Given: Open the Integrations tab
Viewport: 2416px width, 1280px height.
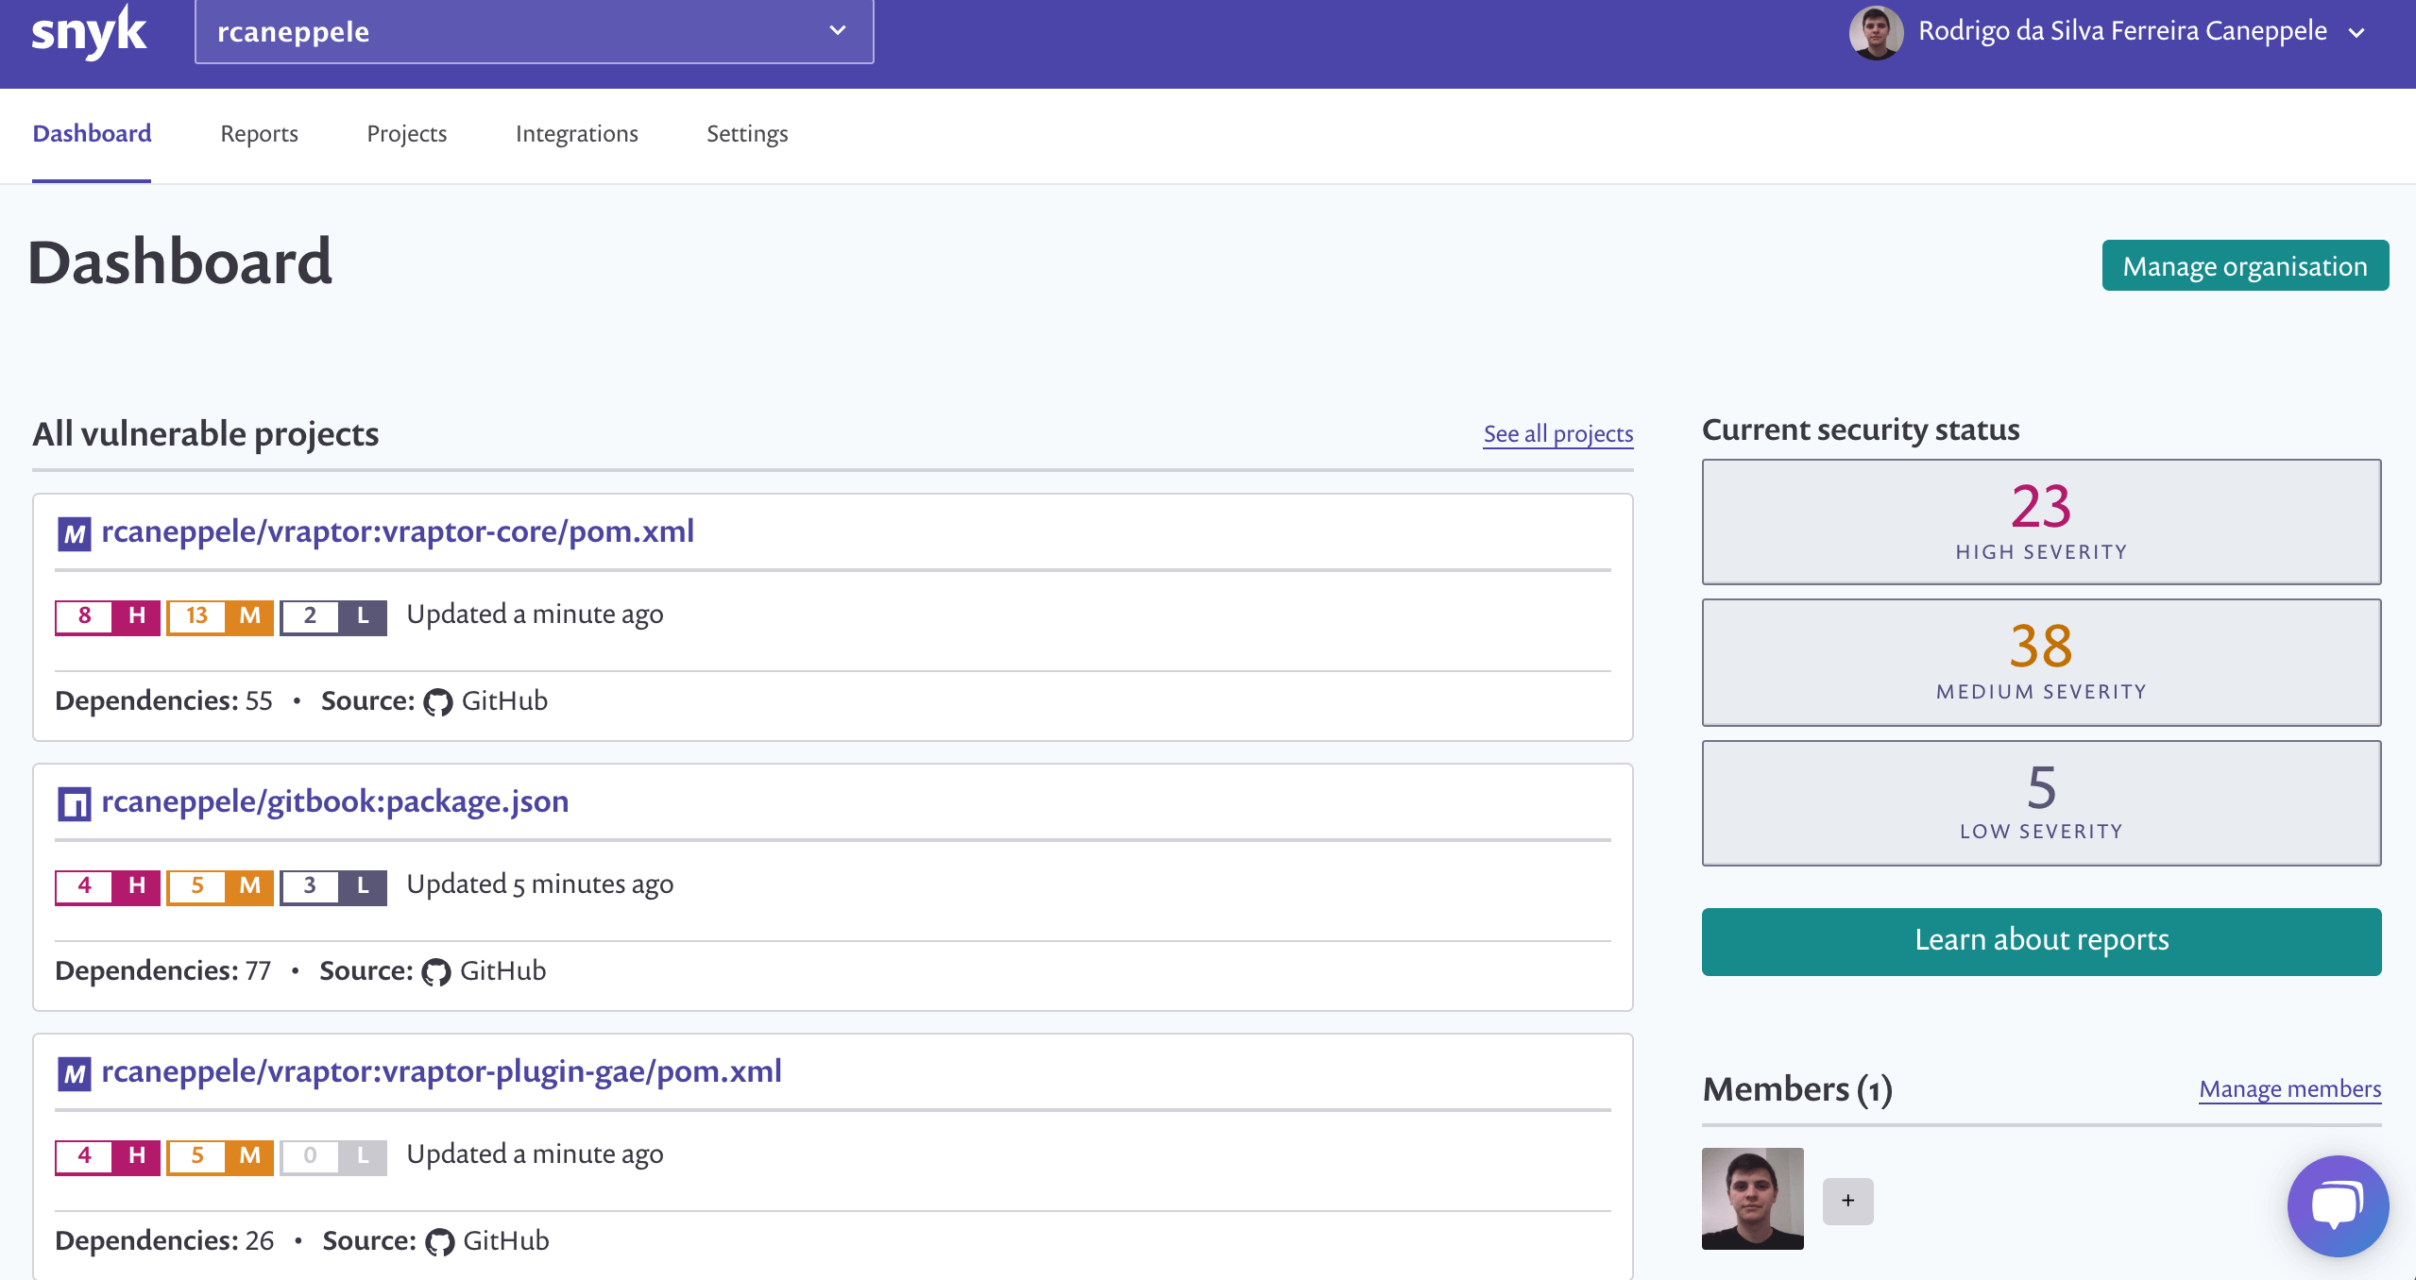Looking at the screenshot, I should [576, 133].
